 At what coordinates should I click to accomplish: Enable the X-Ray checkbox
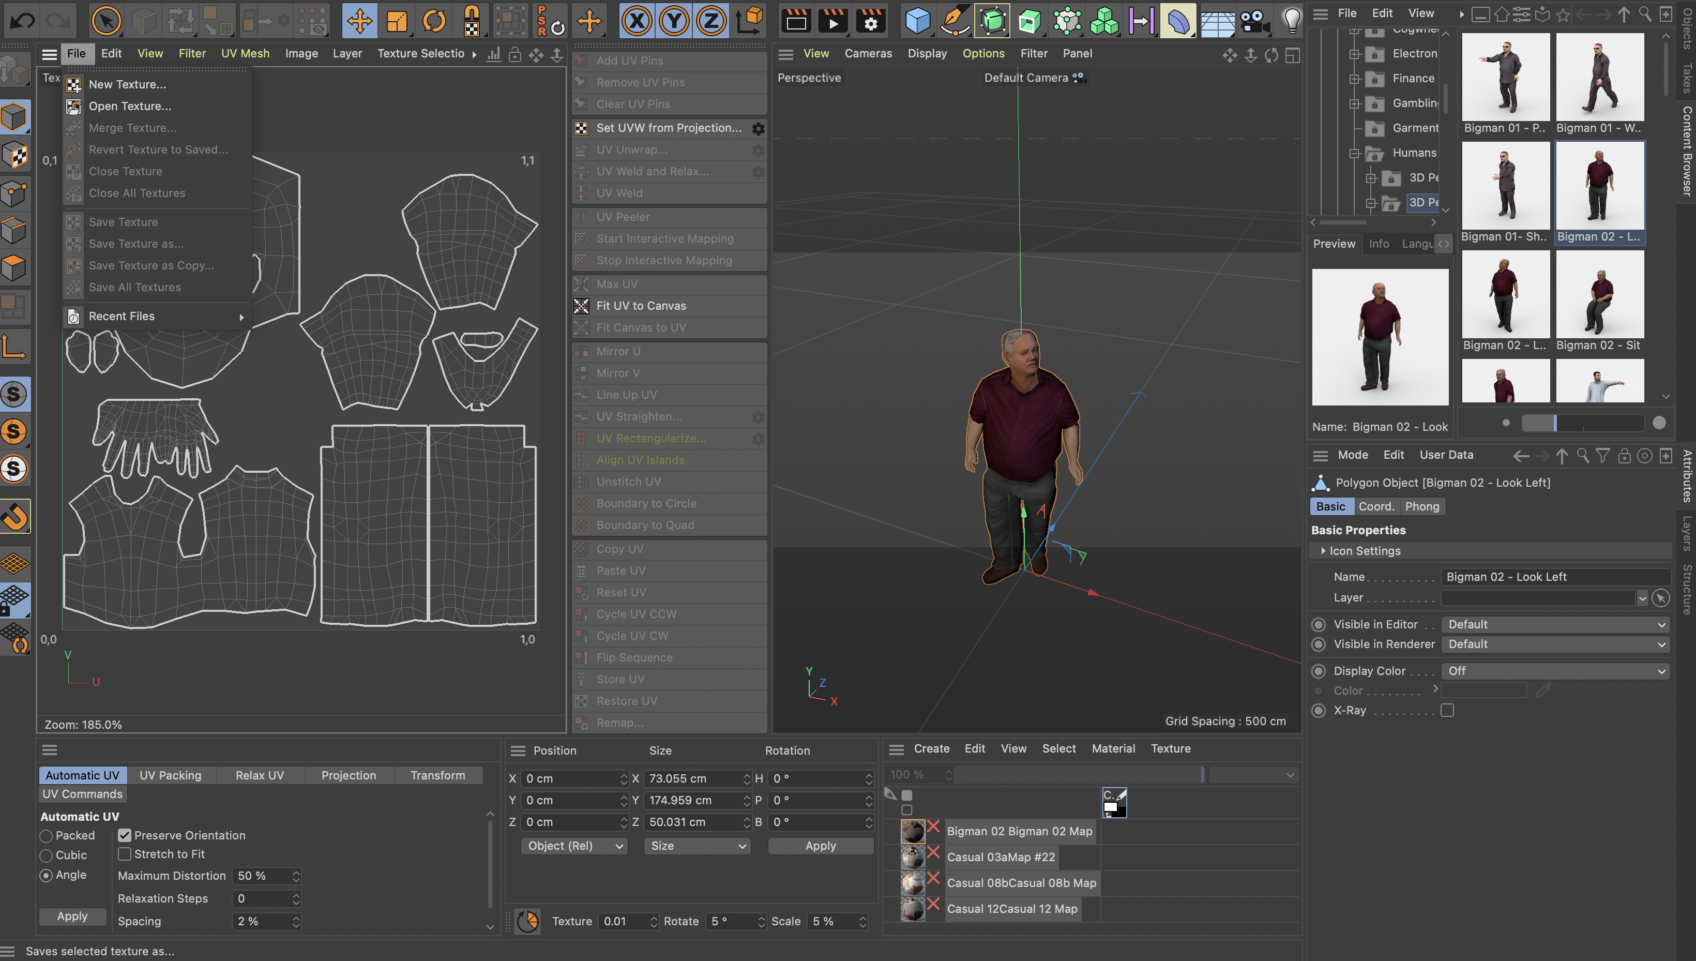1447,710
